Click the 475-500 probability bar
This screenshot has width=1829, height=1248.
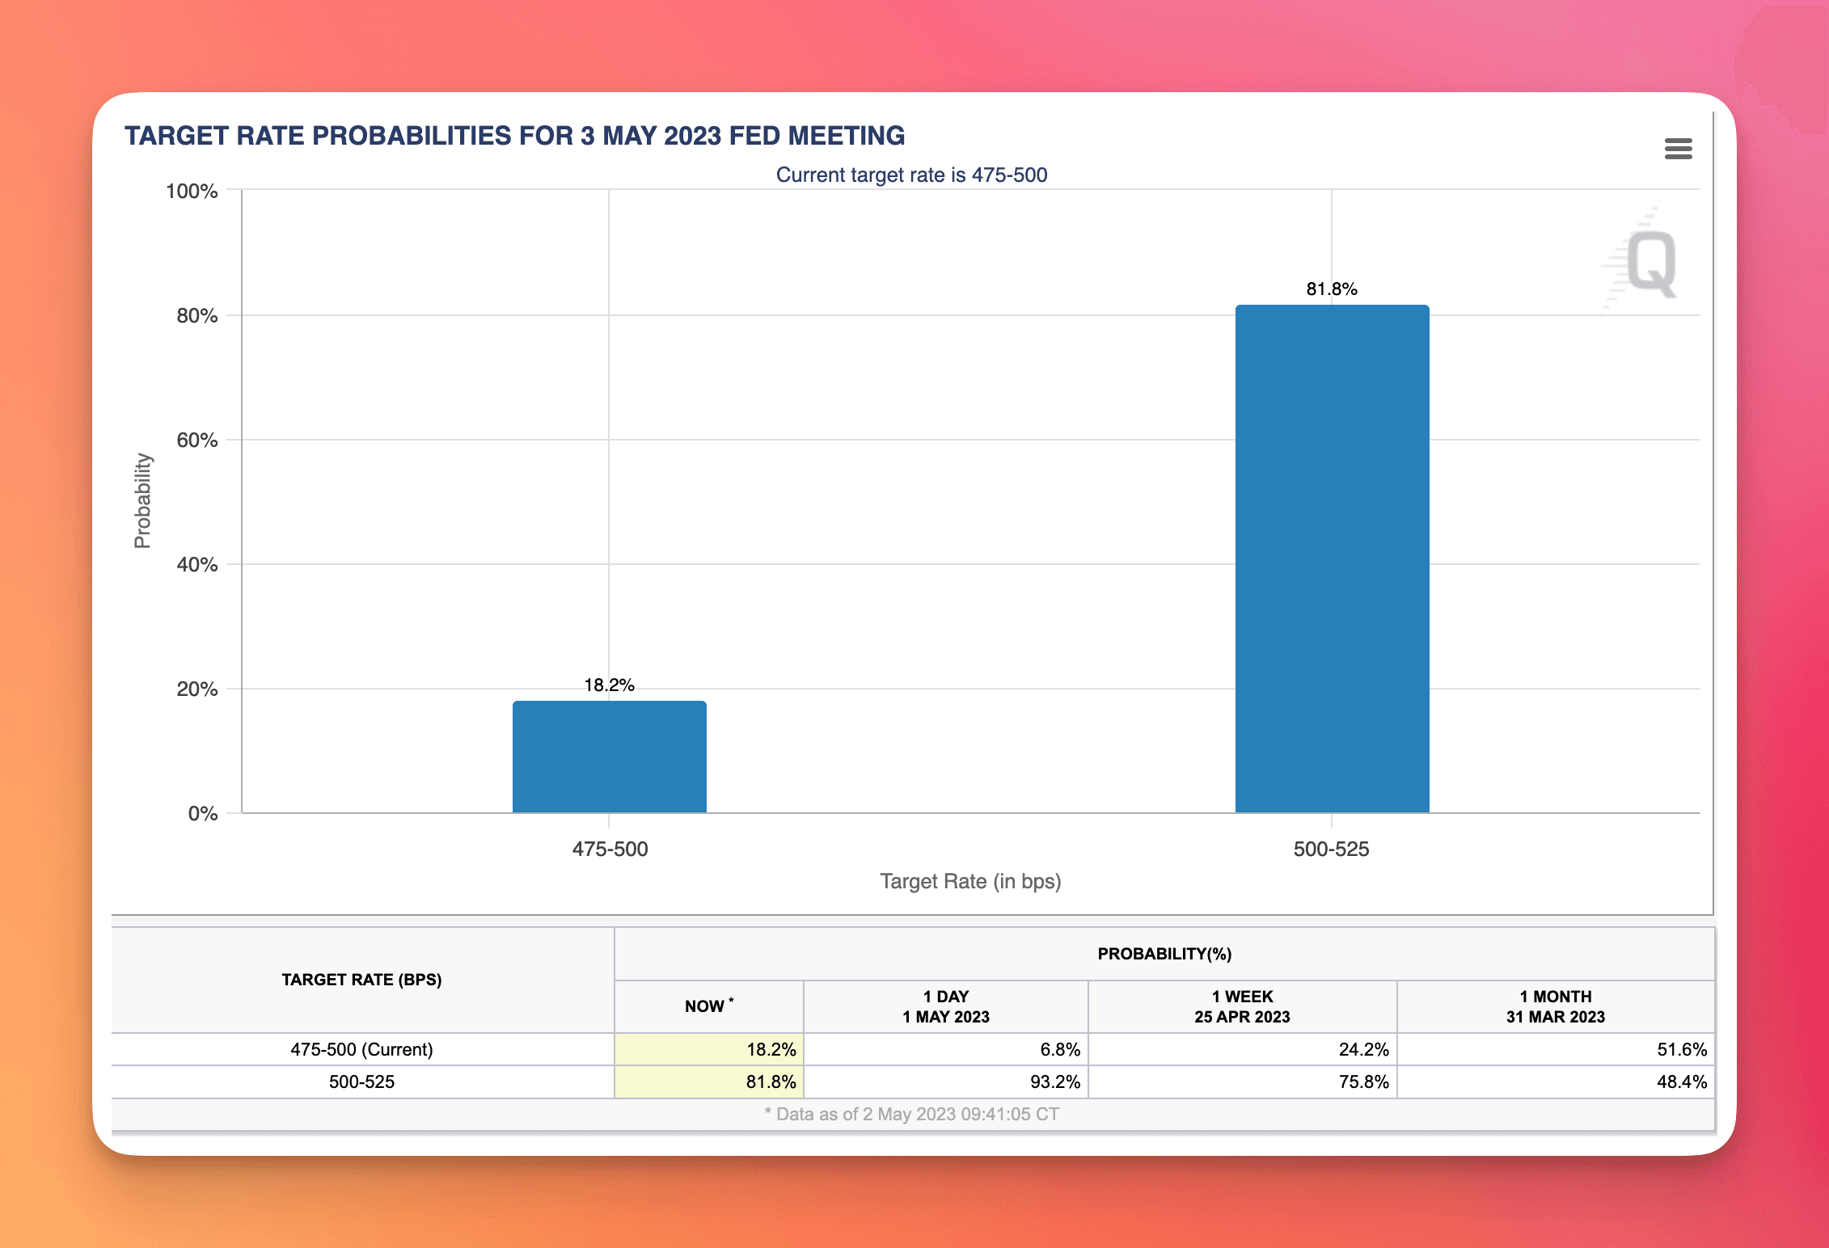click(x=609, y=757)
